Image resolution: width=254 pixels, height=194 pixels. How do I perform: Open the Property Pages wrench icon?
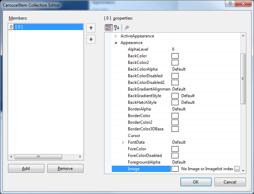coord(127,28)
